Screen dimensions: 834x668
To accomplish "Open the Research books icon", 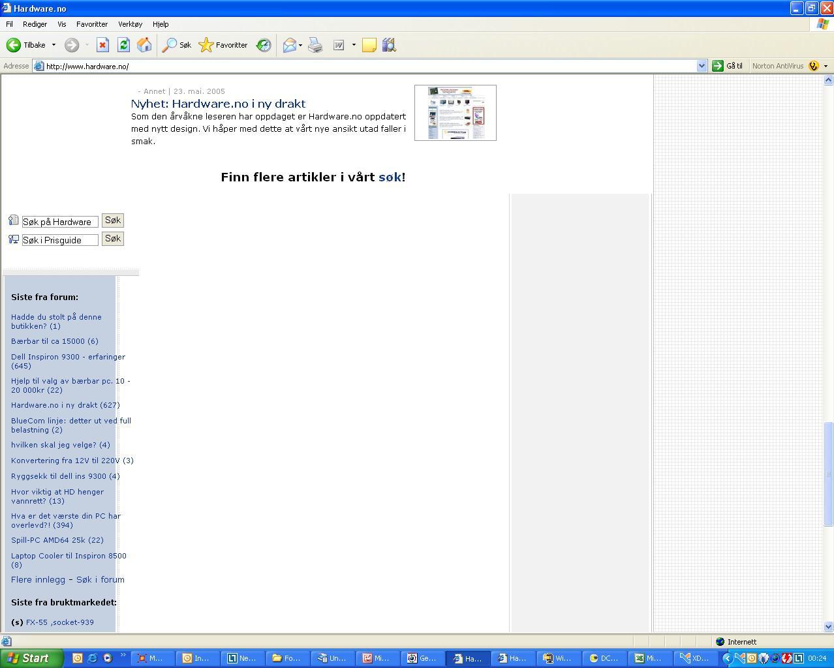I will 390,45.
